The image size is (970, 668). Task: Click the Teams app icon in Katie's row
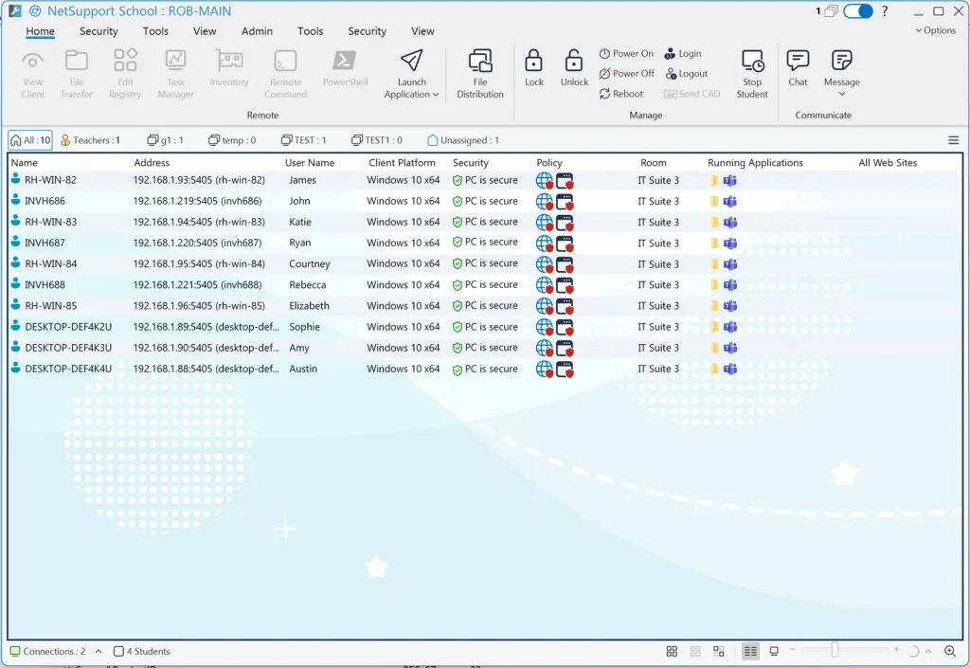point(730,222)
